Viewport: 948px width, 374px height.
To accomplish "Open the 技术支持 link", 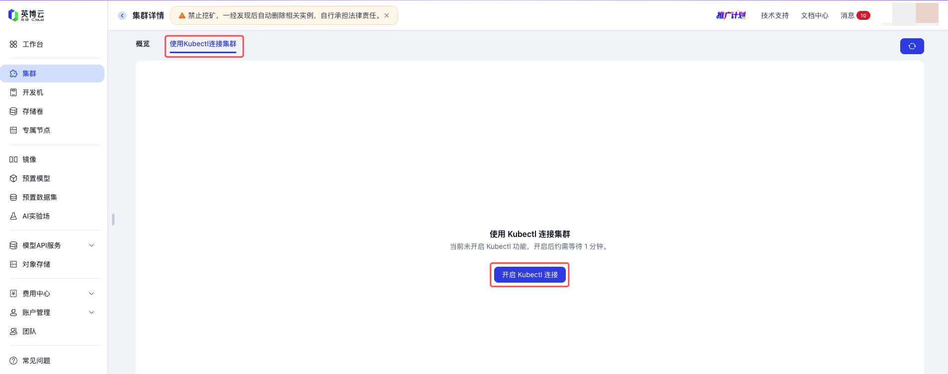I will (775, 15).
